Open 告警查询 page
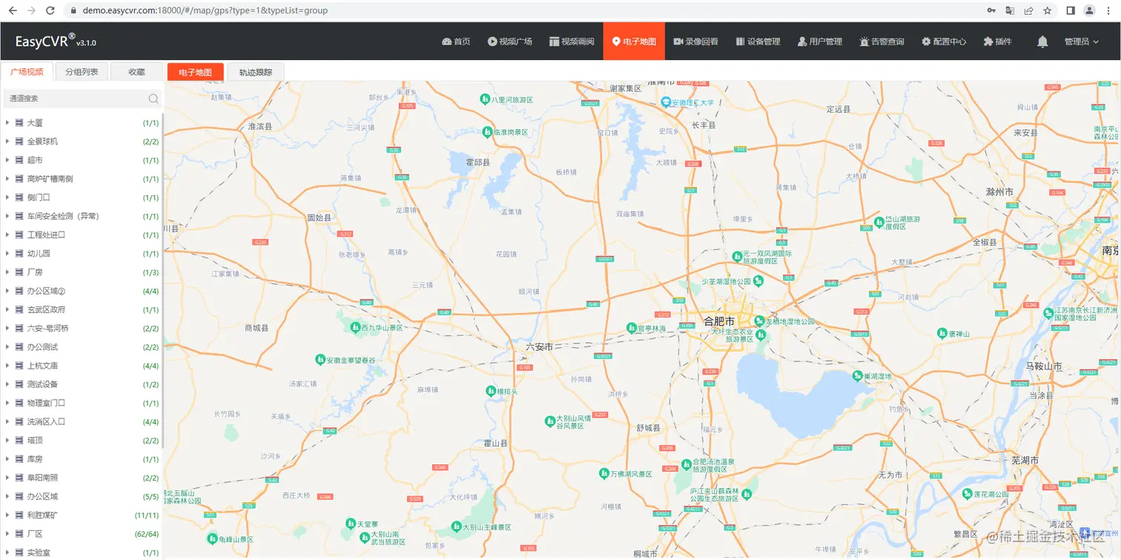 point(882,42)
